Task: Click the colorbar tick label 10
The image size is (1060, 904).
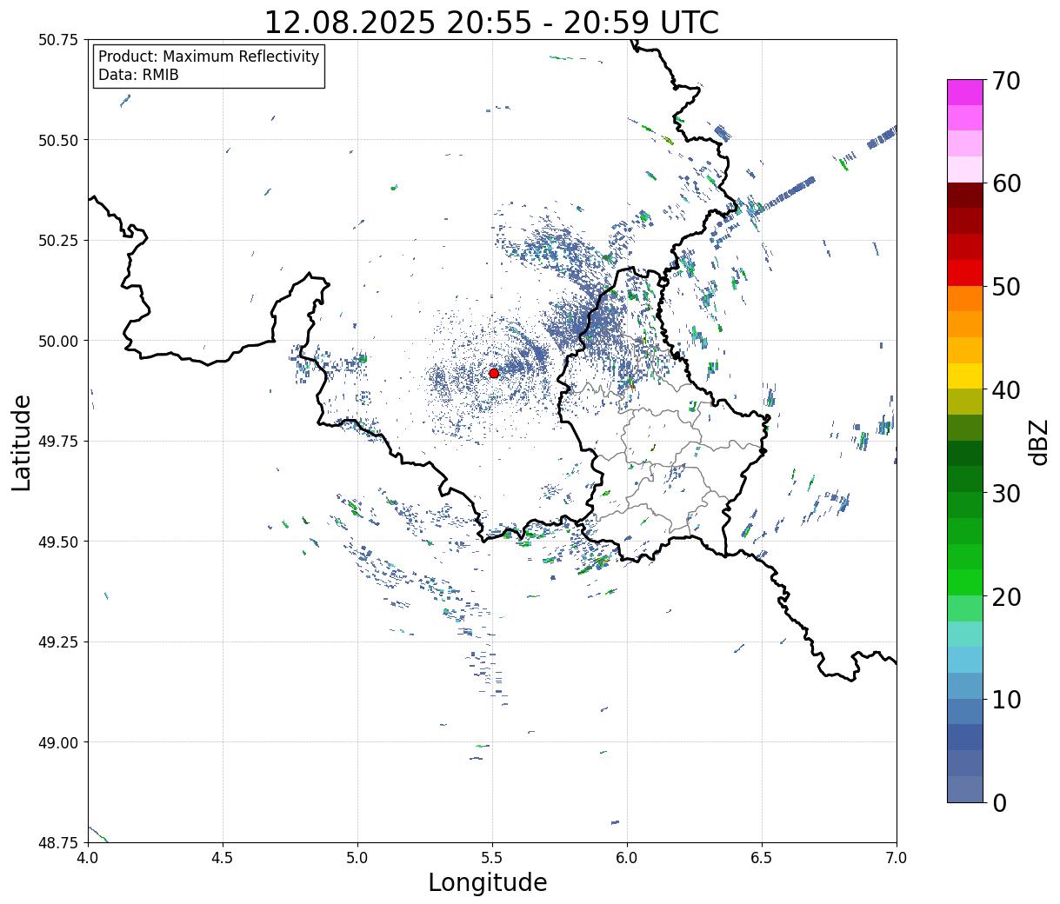Action: click(1006, 699)
